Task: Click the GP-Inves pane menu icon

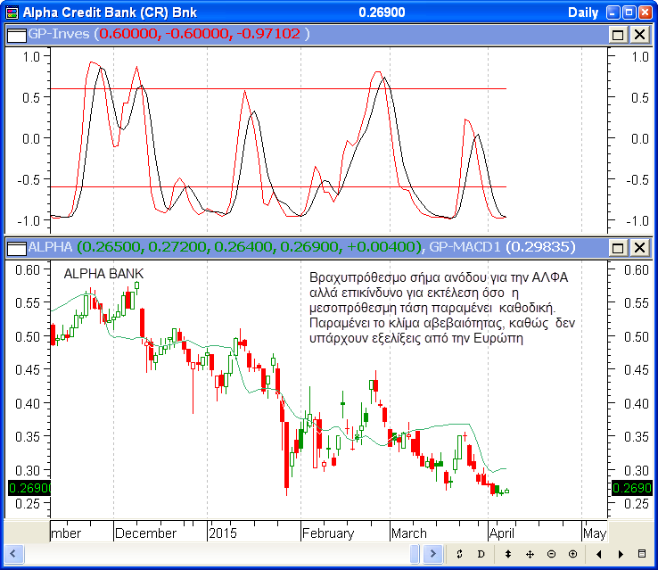Action: (17, 35)
